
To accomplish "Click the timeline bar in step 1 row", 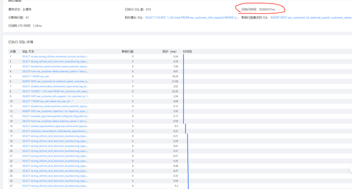I will click(184, 56).
